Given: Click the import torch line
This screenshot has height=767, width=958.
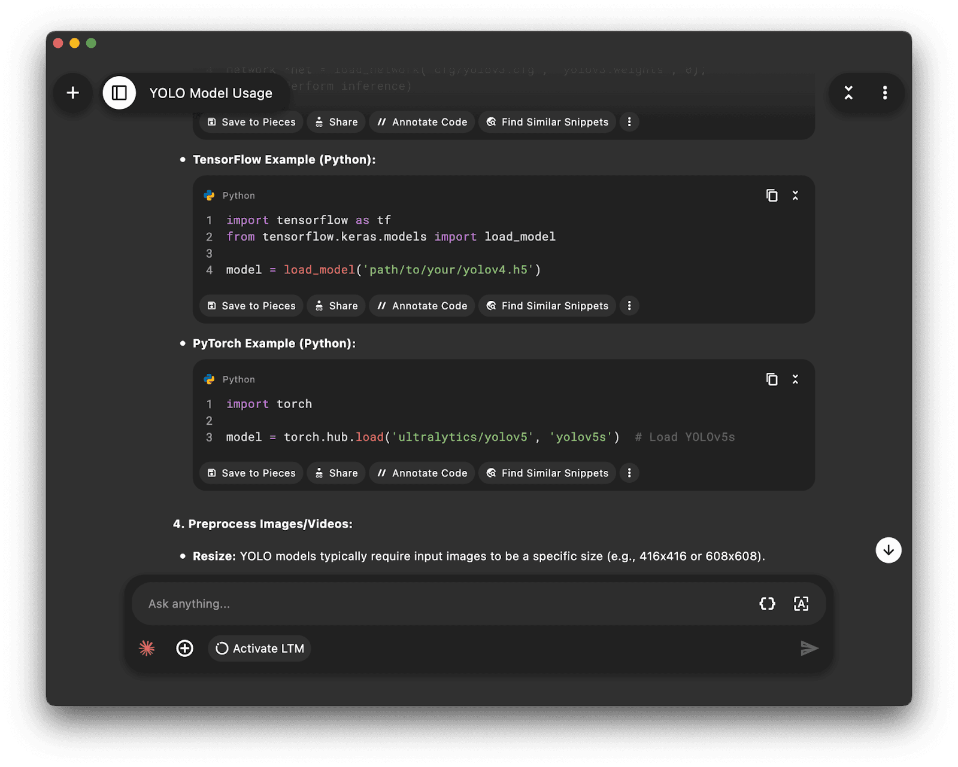Looking at the screenshot, I should point(269,404).
